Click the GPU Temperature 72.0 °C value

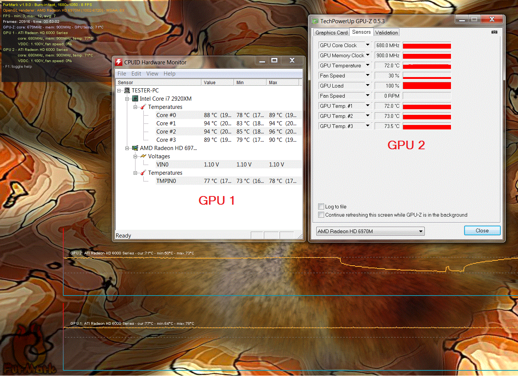click(388, 65)
